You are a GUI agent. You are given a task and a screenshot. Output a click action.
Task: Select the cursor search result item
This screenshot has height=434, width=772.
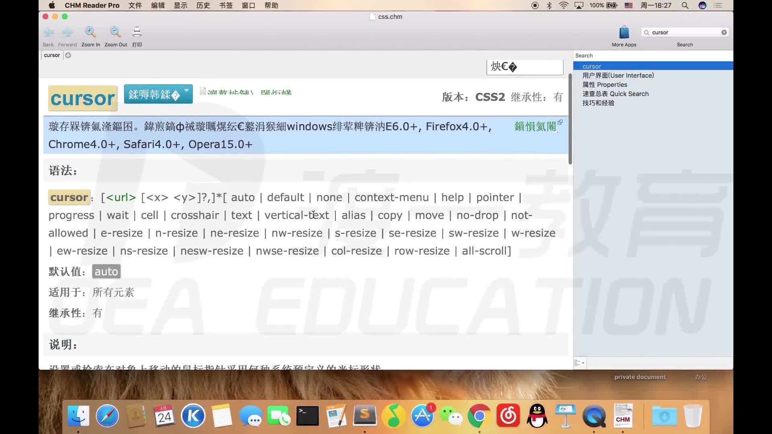coord(654,66)
